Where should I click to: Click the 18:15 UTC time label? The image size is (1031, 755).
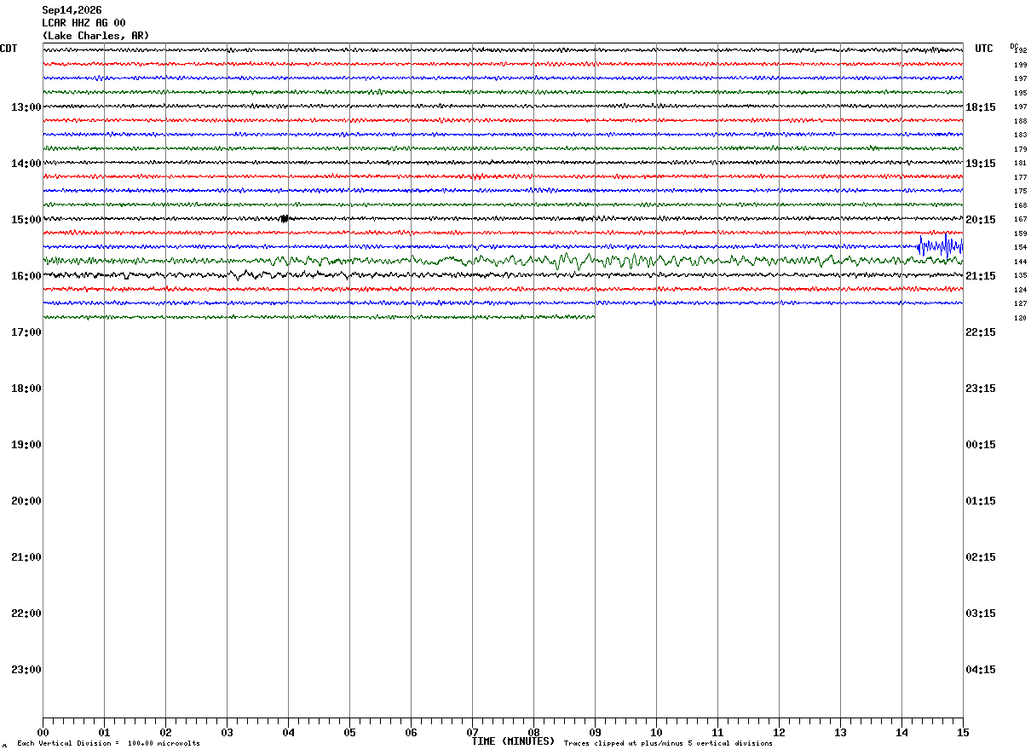point(980,107)
